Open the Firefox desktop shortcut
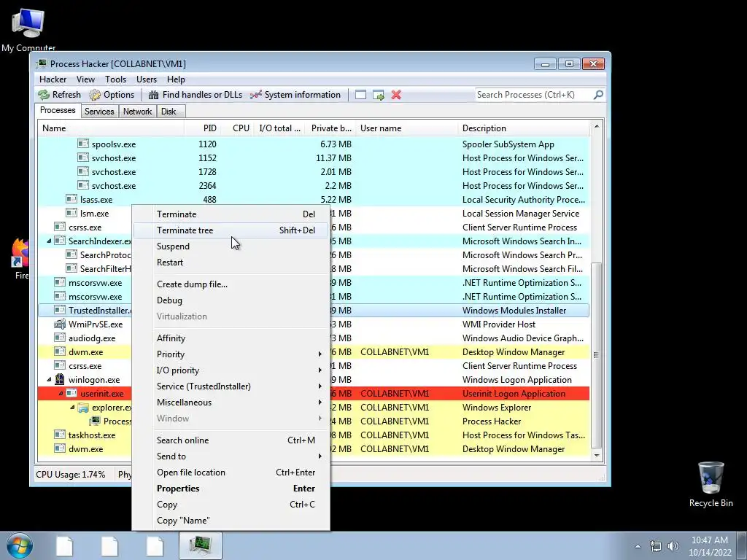This screenshot has height=560, width=747. 20,258
